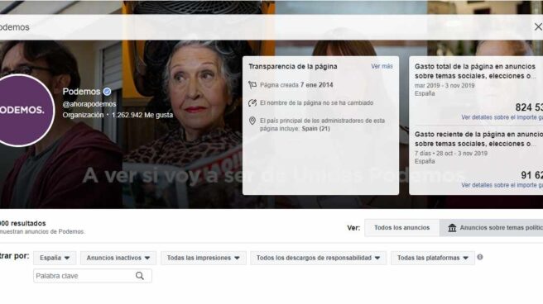Image resolution: width=543 pixels, height=304 pixels.
Task: Switch to Todos los anuncios tab
Action: [x=401, y=228]
